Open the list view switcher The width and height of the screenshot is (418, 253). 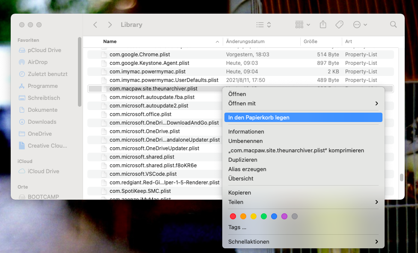pos(264,25)
